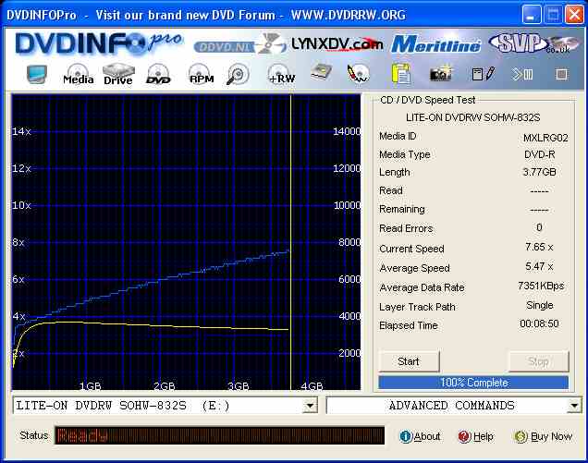Click the optical drive tray icon
588x463 pixels.
pyautogui.click(x=322, y=72)
